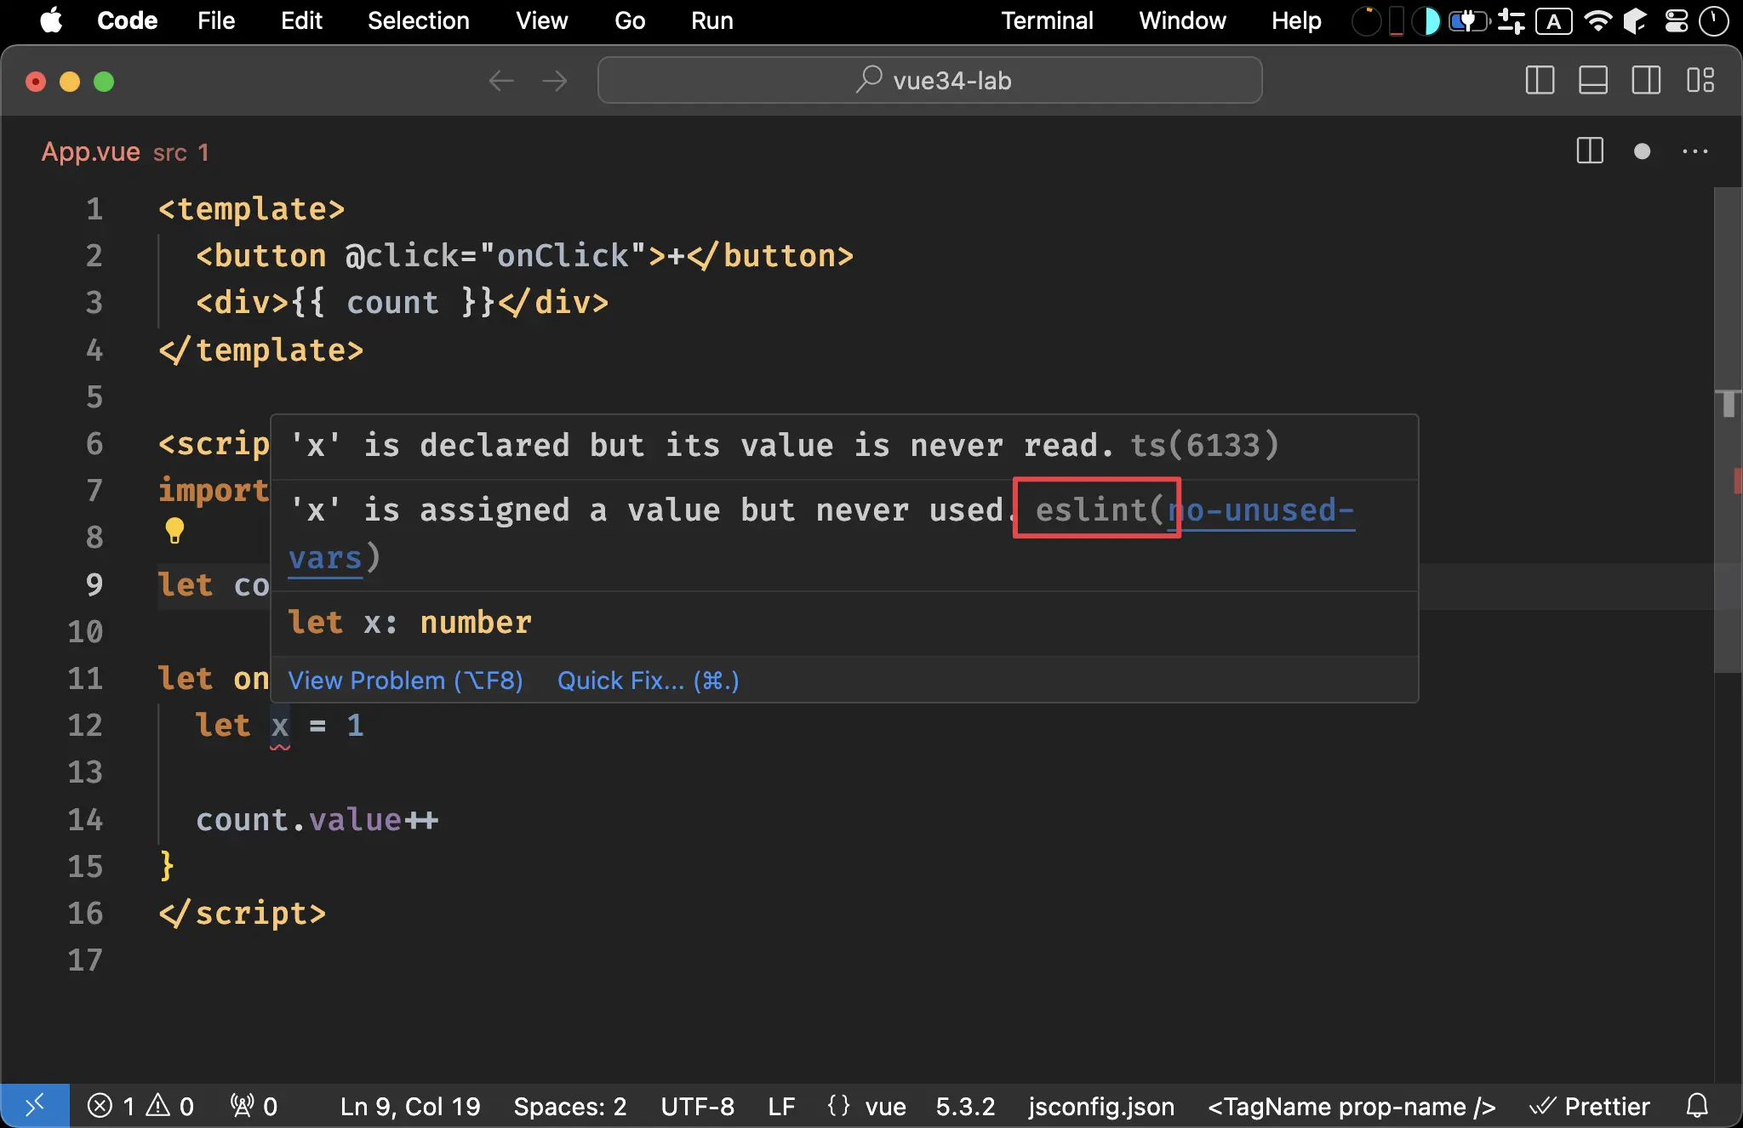
Task: Click the clock icon in menu bar
Action: pos(1713,20)
